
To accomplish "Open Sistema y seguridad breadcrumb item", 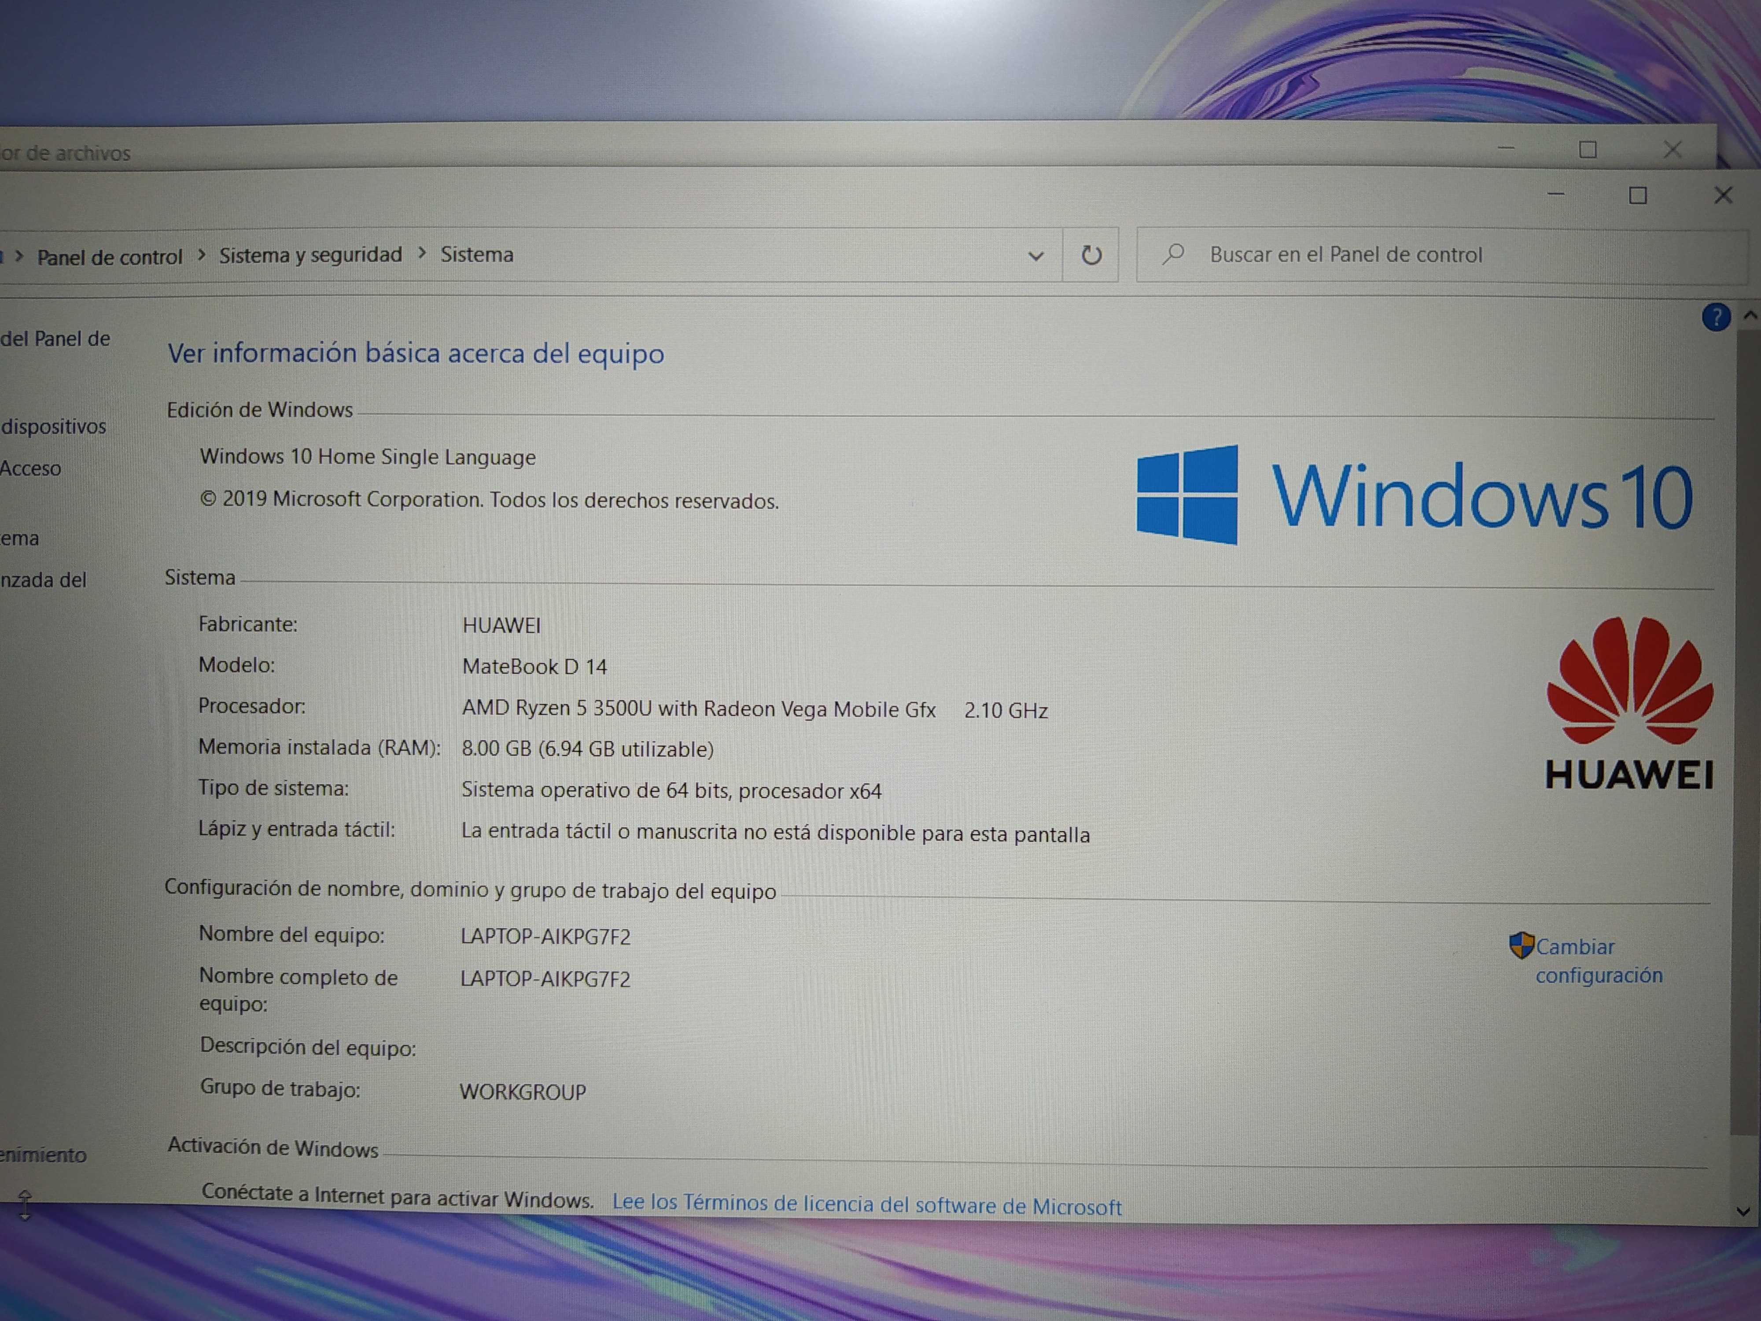I will [310, 255].
